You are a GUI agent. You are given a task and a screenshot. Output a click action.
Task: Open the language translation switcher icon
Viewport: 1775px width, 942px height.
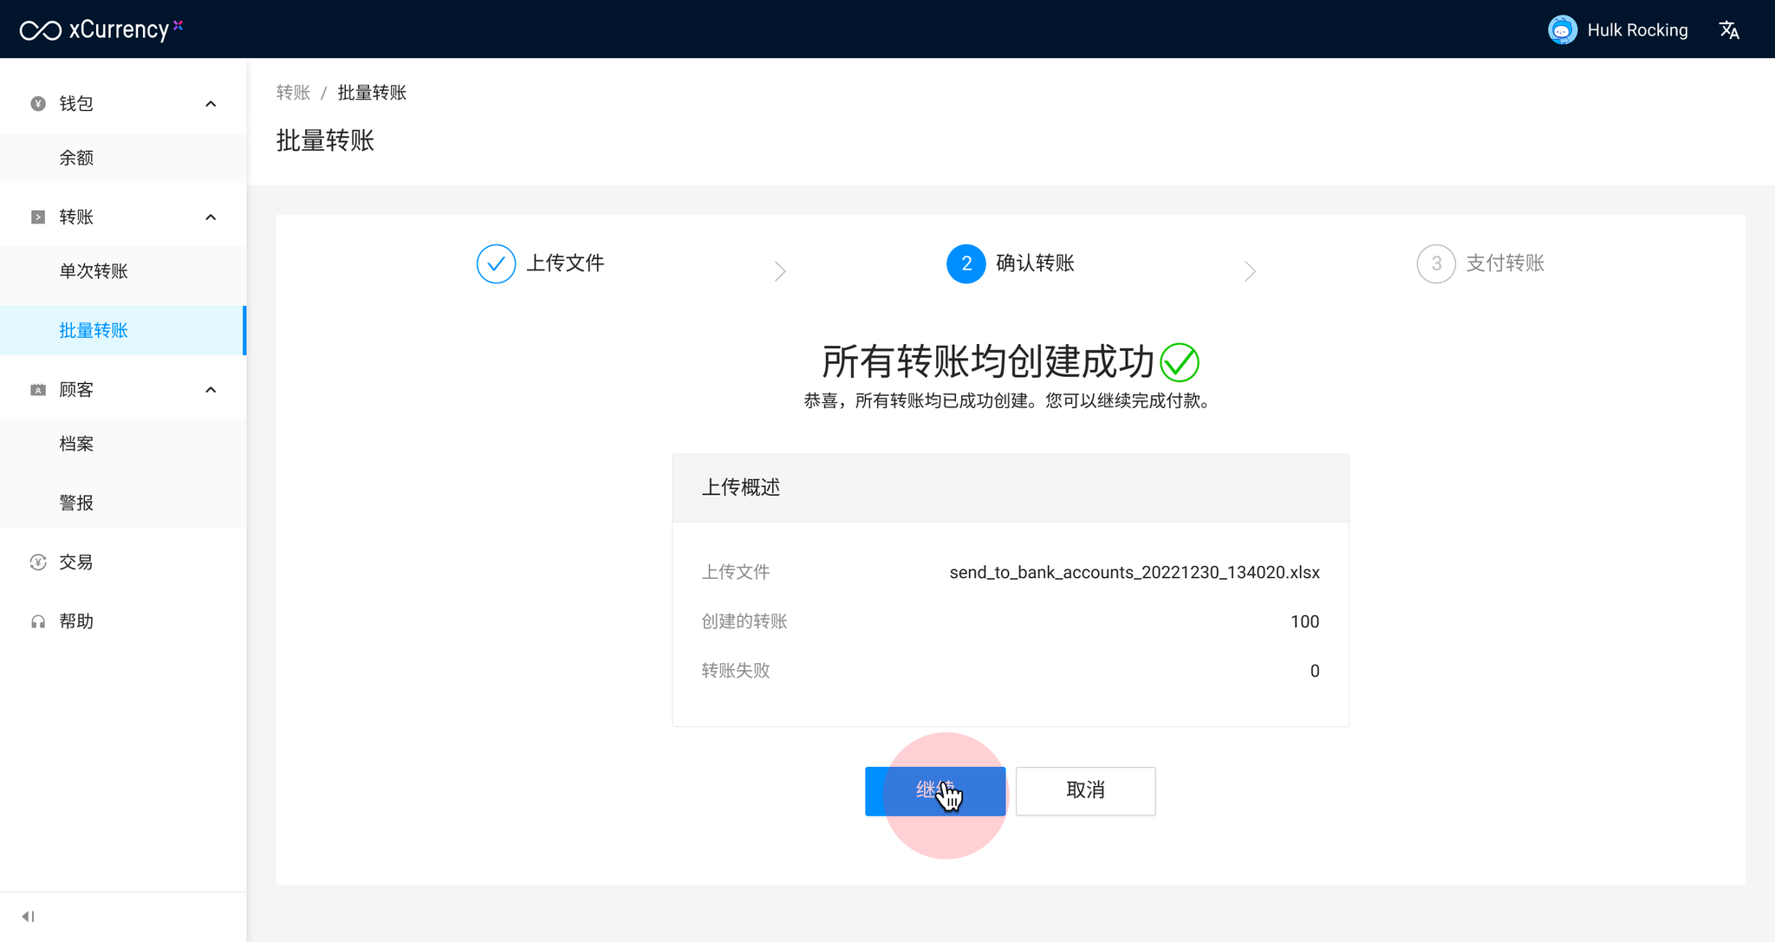pyautogui.click(x=1729, y=30)
